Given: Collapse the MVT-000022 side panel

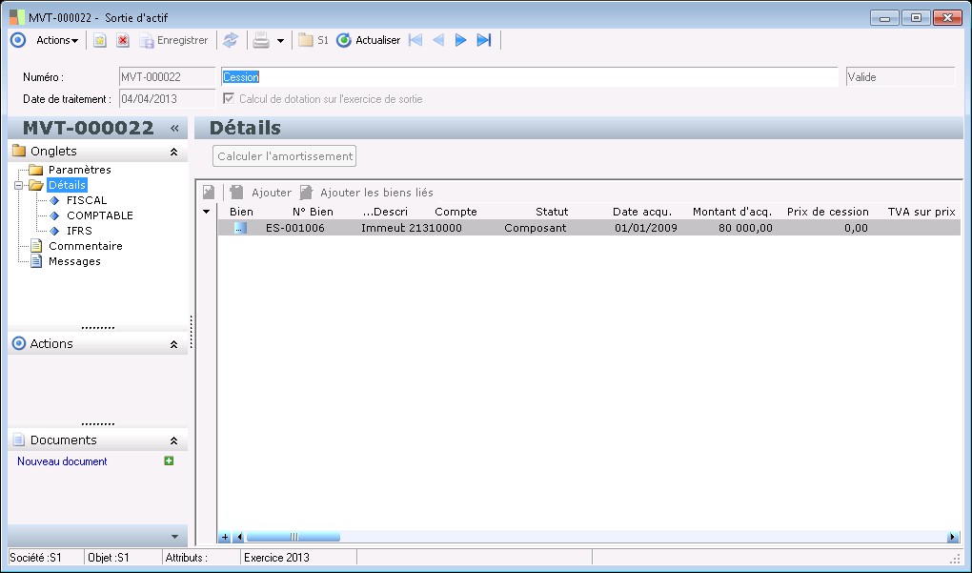Looking at the screenshot, I should pyautogui.click(x=174, y=129).
